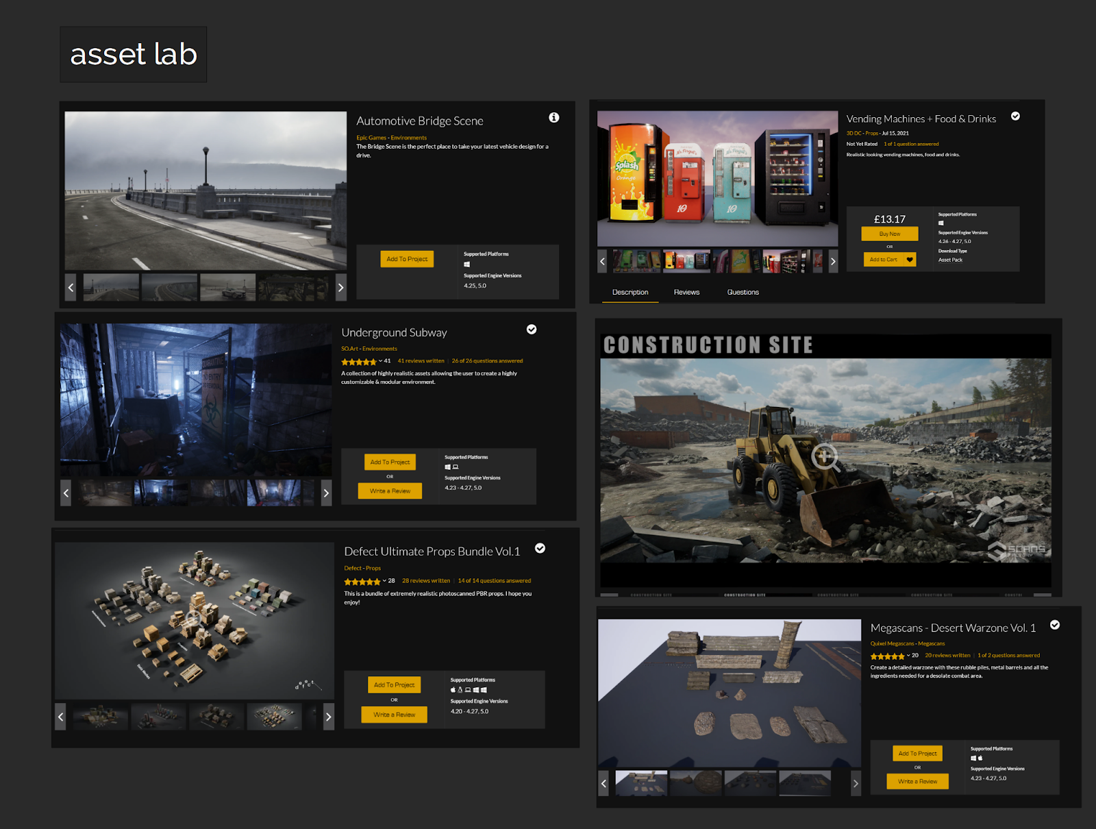This screenshot has width=1096, height=829.
Task: Open '14 of 14 questions answered' link
Action: point(495,581)
